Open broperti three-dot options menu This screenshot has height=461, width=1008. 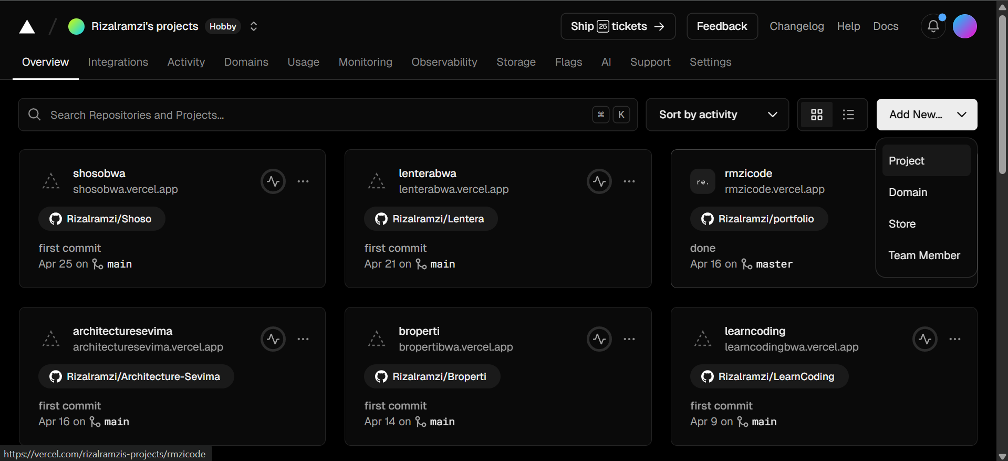(x=629, y=339)
